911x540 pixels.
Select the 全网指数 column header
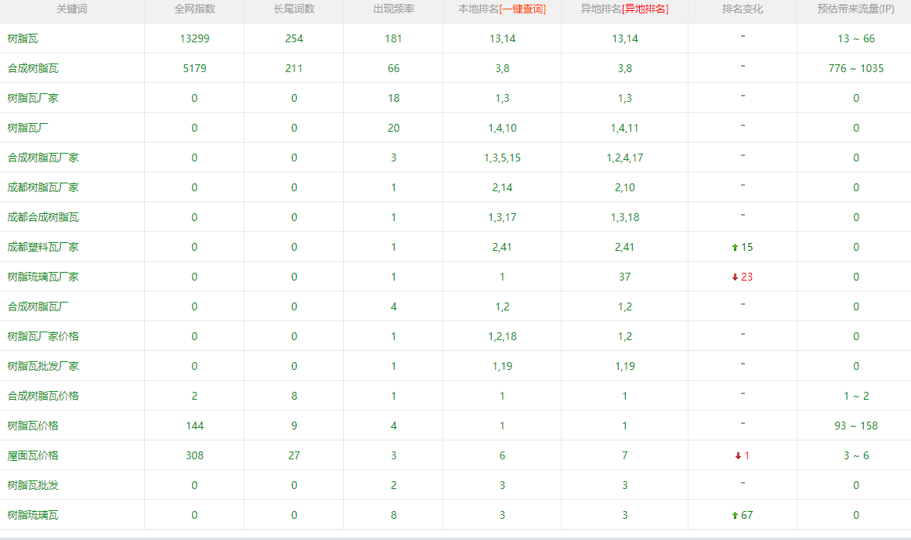194,9
